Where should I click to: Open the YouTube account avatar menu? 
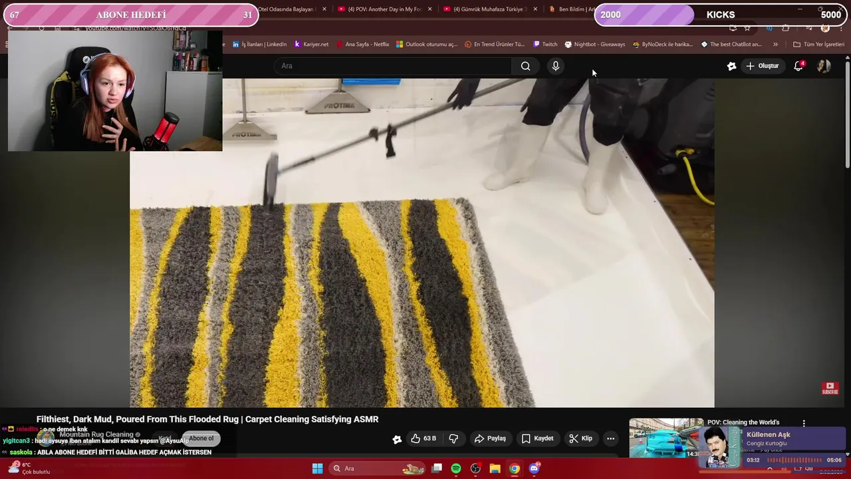tap(824, 66)
